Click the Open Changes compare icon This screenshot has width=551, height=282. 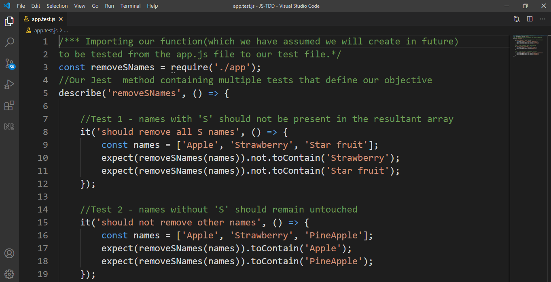point(517,19)
